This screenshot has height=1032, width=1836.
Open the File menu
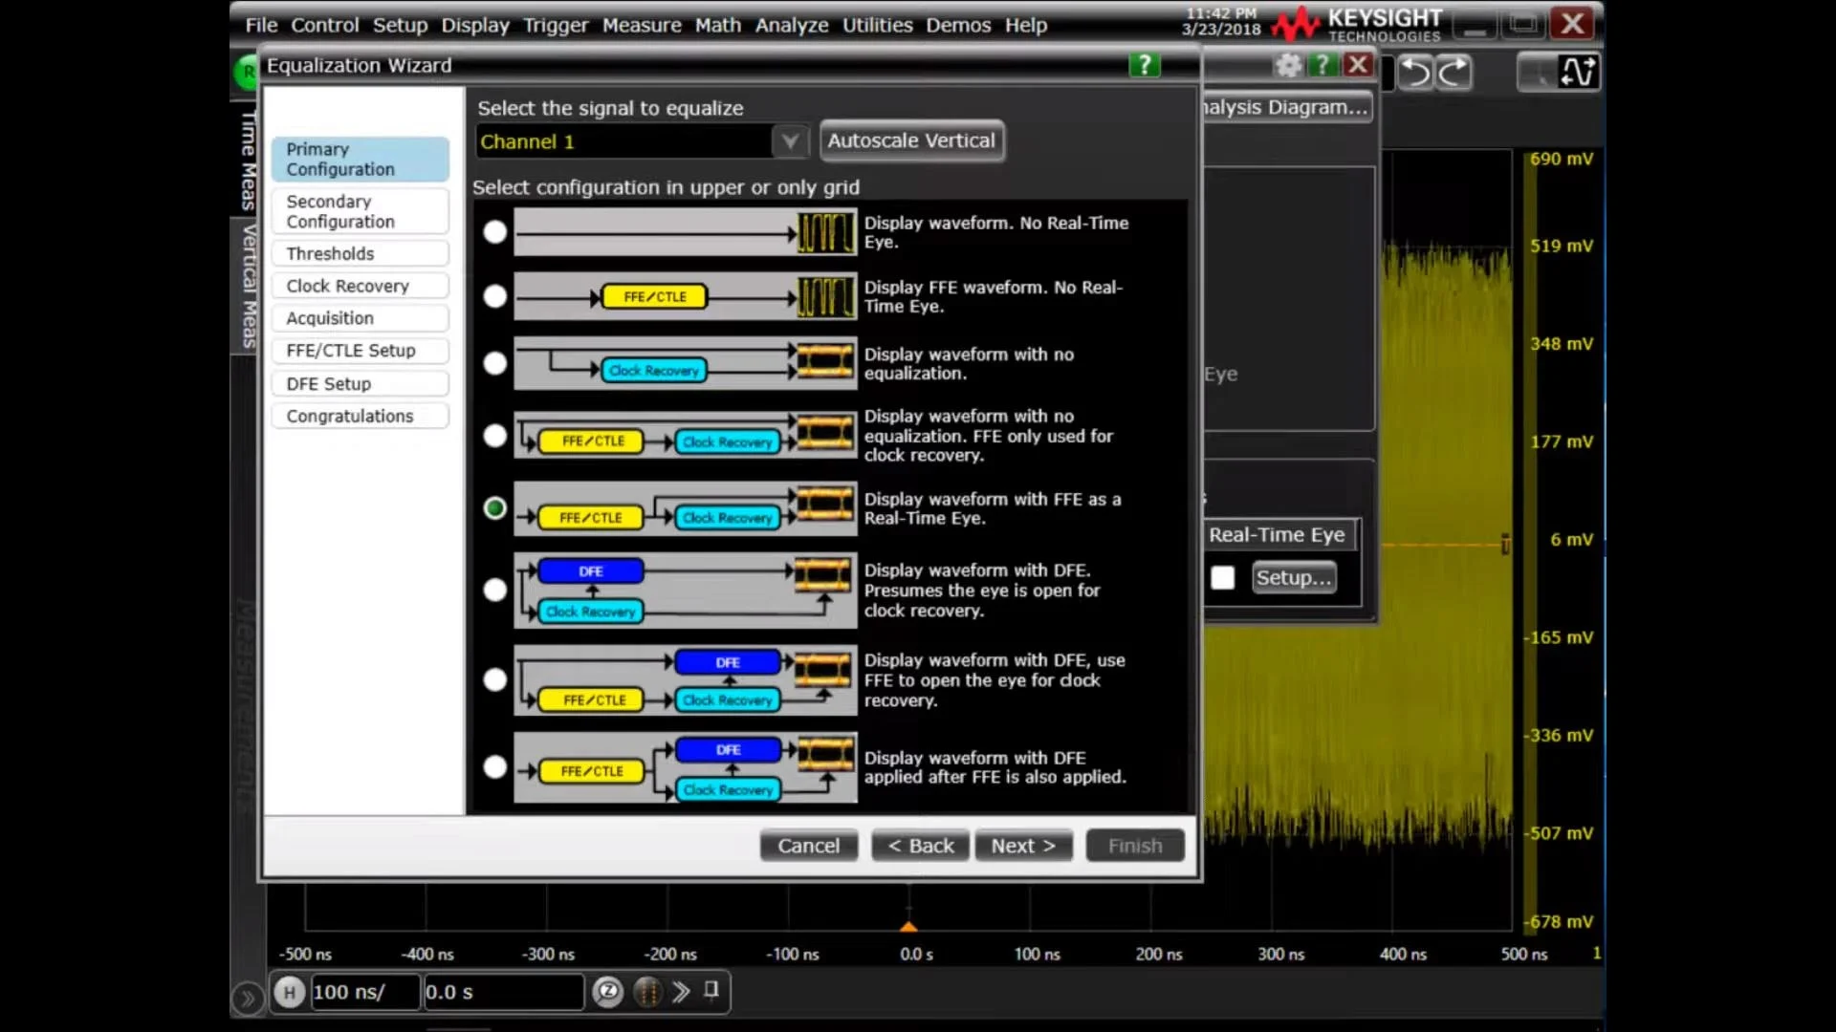[x=261, y=26]
